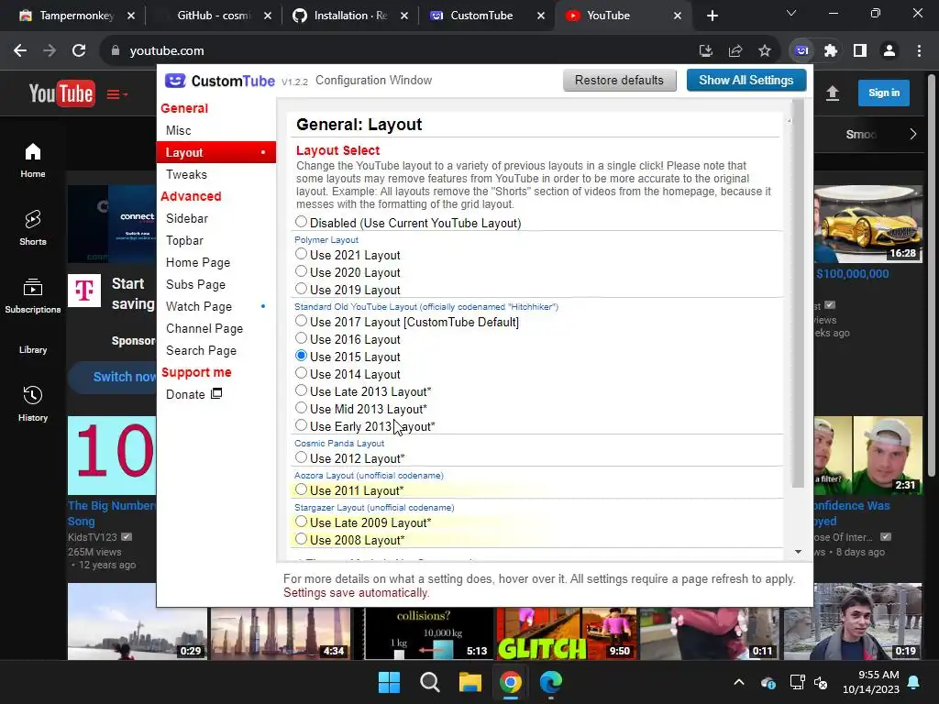The width and height of the screenshot is (939, 704).
Task: Click Show All Settings button
Action: point(746,81)
